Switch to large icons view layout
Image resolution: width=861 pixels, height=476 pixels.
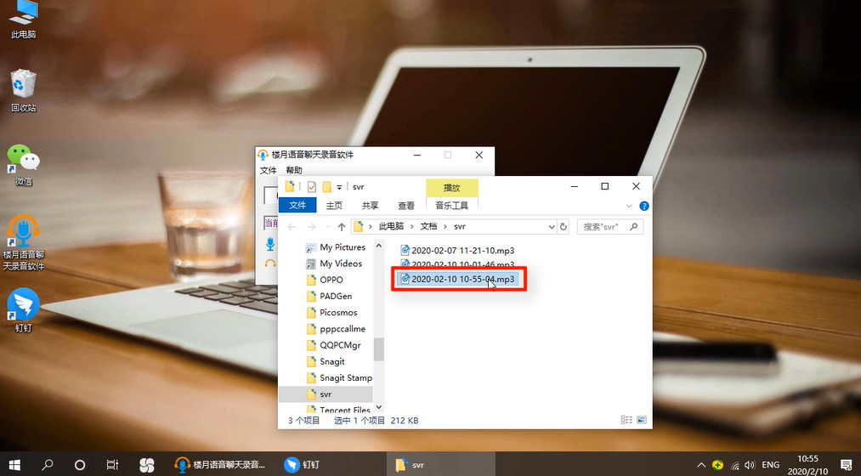[x=642, y=420]
